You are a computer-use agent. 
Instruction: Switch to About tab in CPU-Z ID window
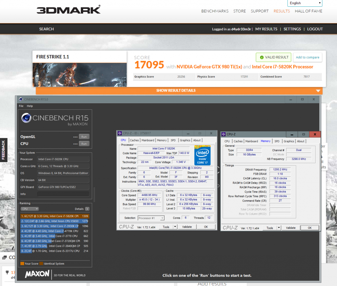click(x=197, y=140)
